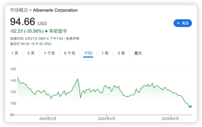Click the green down arrow icon

(46, 31)
